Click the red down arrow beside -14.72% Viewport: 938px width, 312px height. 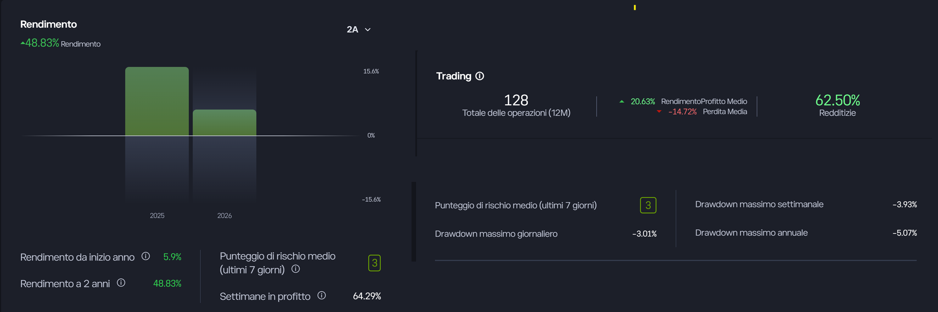coord(659,111)
